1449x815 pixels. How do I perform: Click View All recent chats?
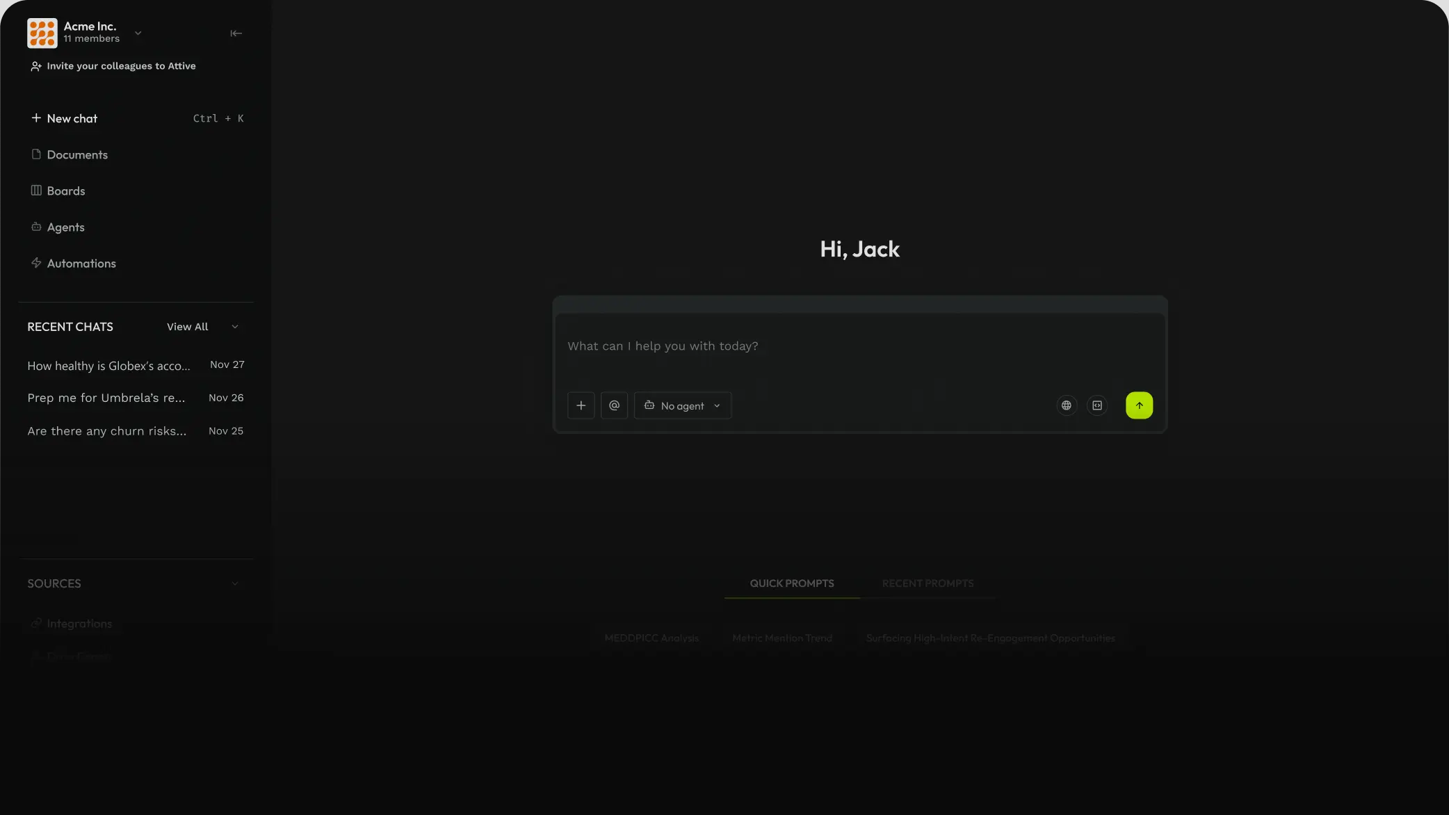tap(187, 327)
